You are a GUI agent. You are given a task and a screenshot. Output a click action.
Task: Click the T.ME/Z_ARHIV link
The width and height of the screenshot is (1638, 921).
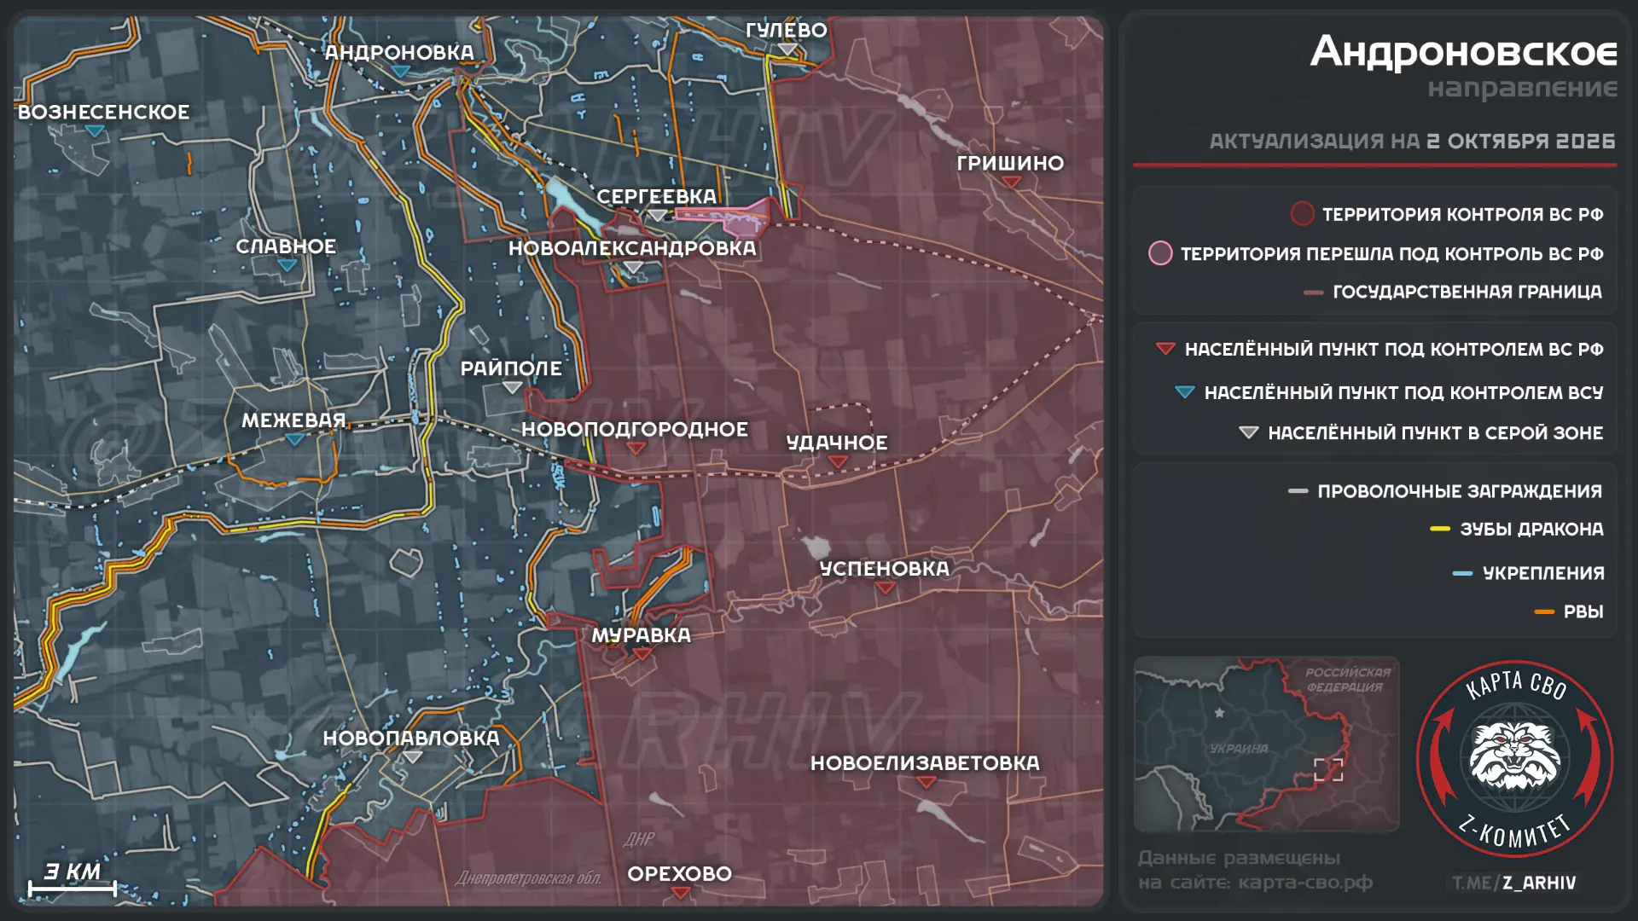point(1514,883)
